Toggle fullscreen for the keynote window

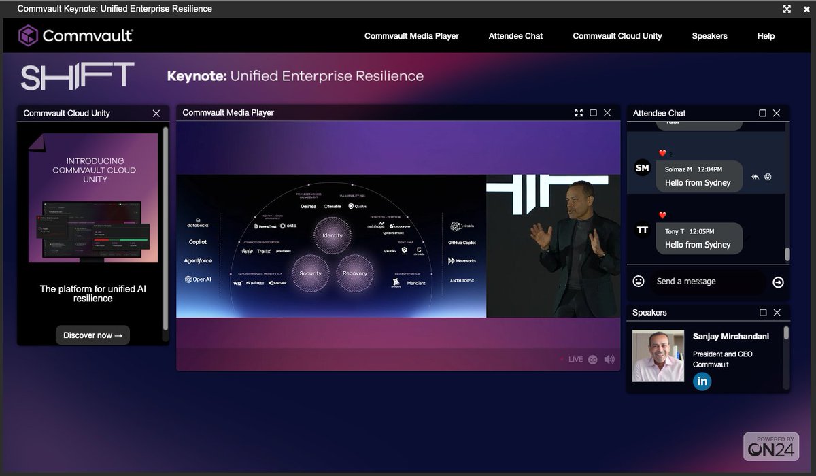point(787,9)
